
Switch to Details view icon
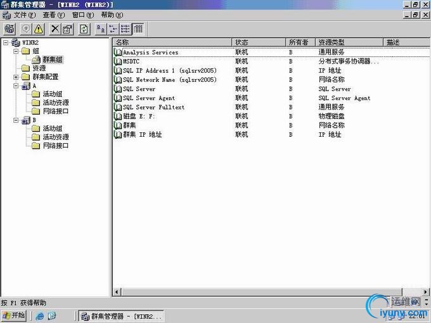(x=138, y=29)
